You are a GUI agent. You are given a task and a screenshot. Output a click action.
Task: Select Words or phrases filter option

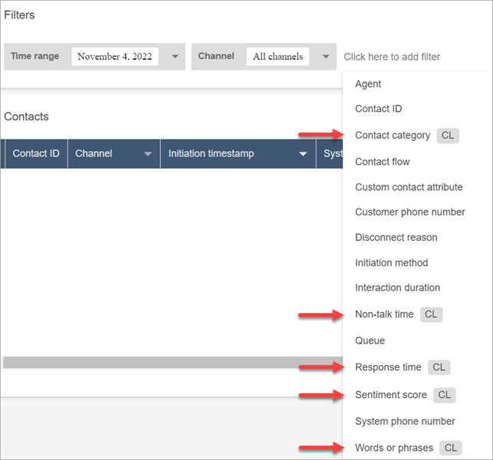point(394,448)
